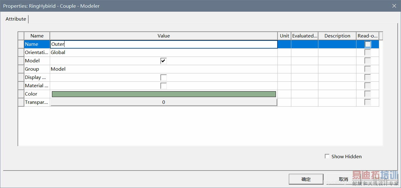
Task: Close the Properties dialog window
Action: (x=394, y=6)
